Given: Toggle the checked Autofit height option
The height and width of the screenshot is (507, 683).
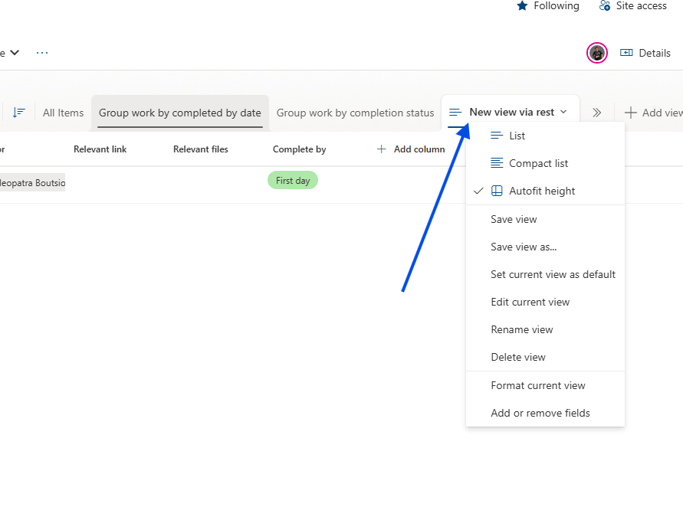Looking at the screenshot, I should click(541, 191).
